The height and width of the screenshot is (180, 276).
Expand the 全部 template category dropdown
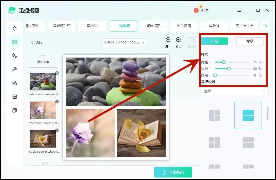pos(234,91)
